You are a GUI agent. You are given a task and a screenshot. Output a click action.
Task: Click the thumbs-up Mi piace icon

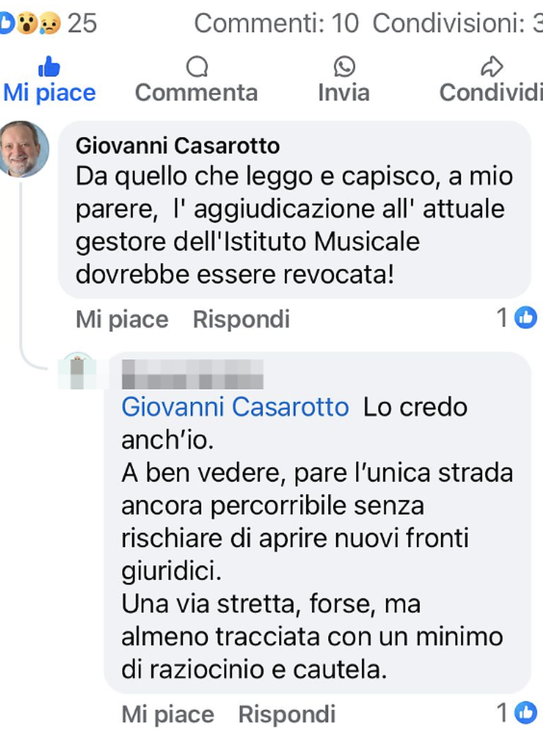[x=49, y=67]
